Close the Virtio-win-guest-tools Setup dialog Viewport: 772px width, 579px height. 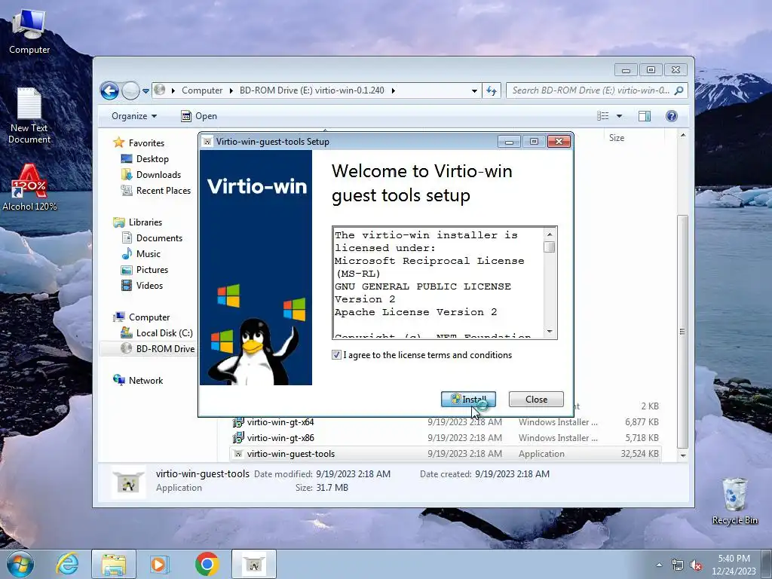pos(559,142)
